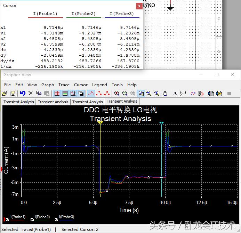241x233 pixels.
Task: Click the Zoom Out magnifier icon
Action: pyautogui.click(x=124, y=93)
